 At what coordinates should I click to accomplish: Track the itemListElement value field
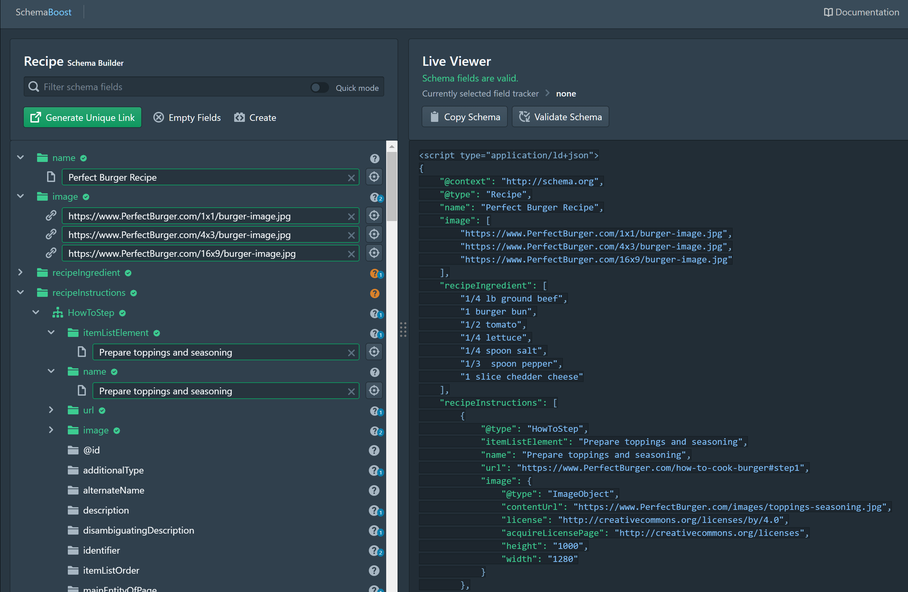(x=374, y=352)
